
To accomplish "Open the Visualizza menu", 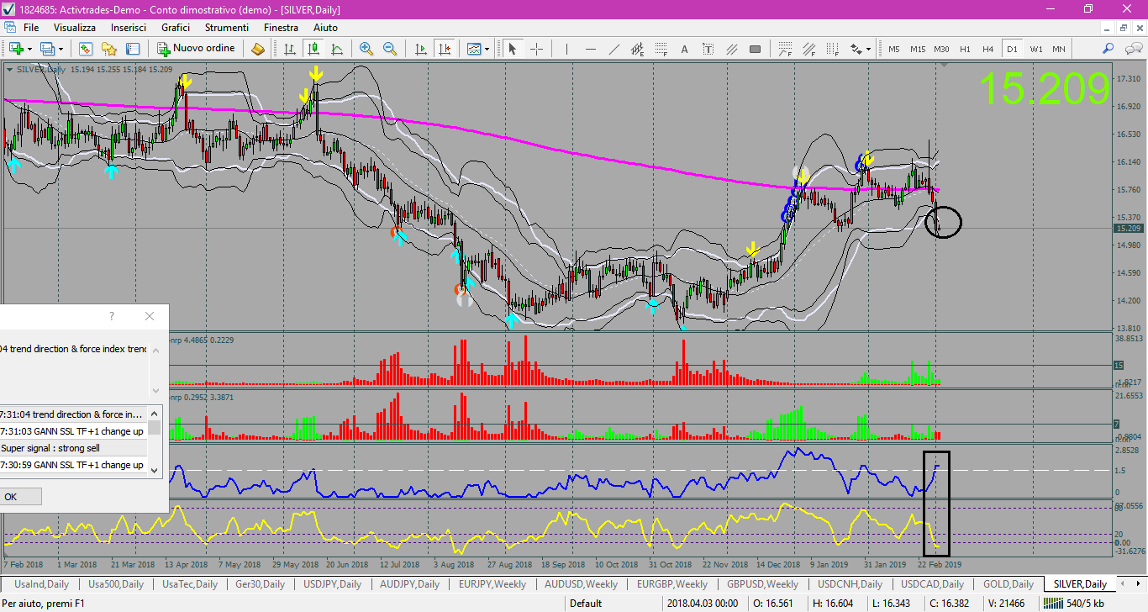I will click(75, 28).
